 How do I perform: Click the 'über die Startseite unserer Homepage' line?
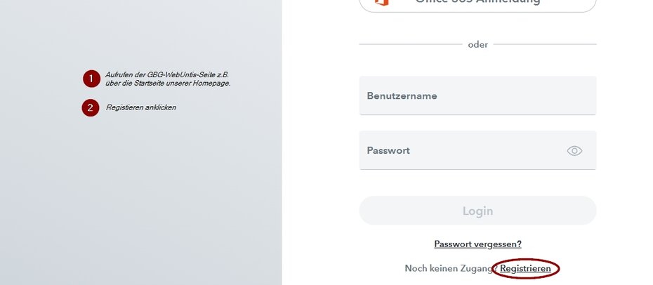[168, 84]
